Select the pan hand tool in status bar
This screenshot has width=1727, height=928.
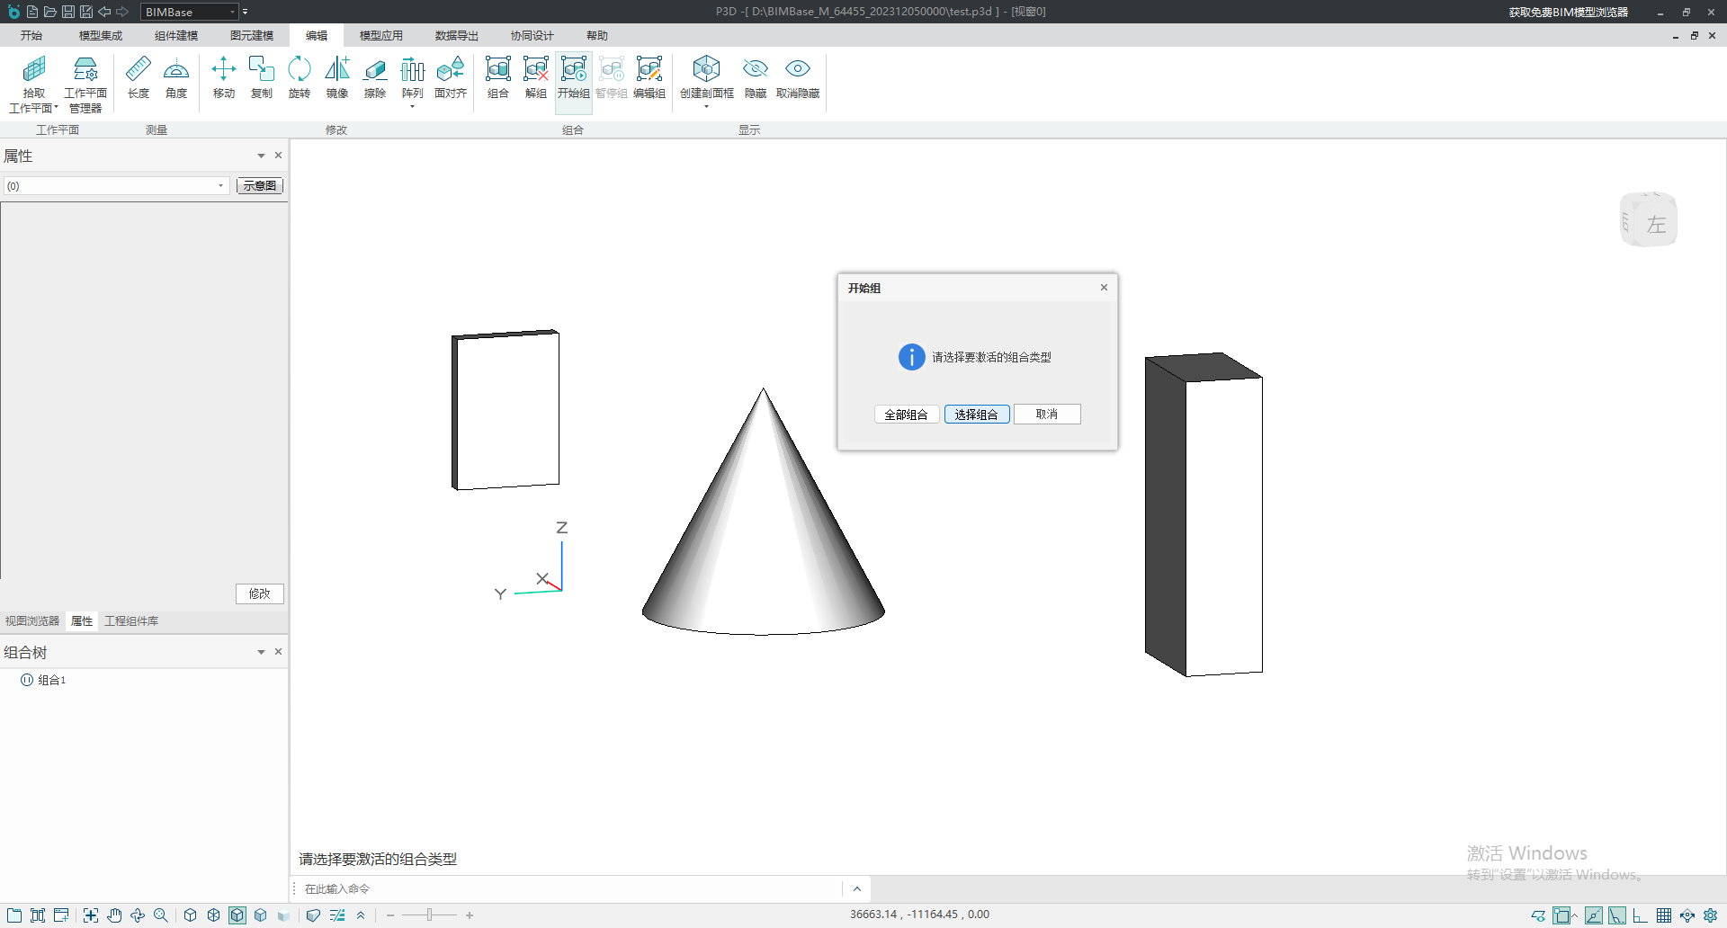[114, 915]
